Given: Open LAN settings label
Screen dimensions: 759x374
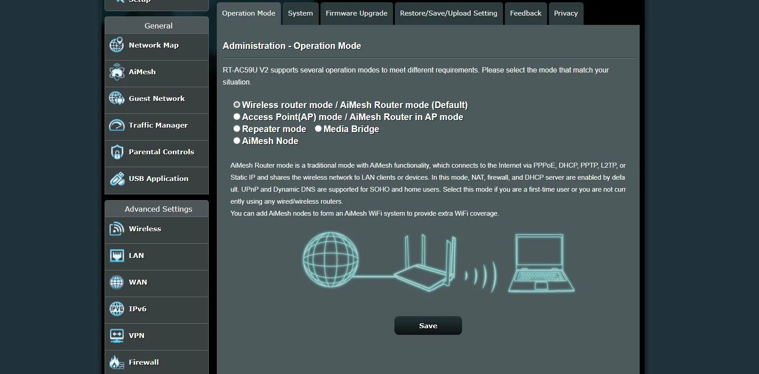Looking at the screenshot, I should pyautogui.click(x=136, y=256).
